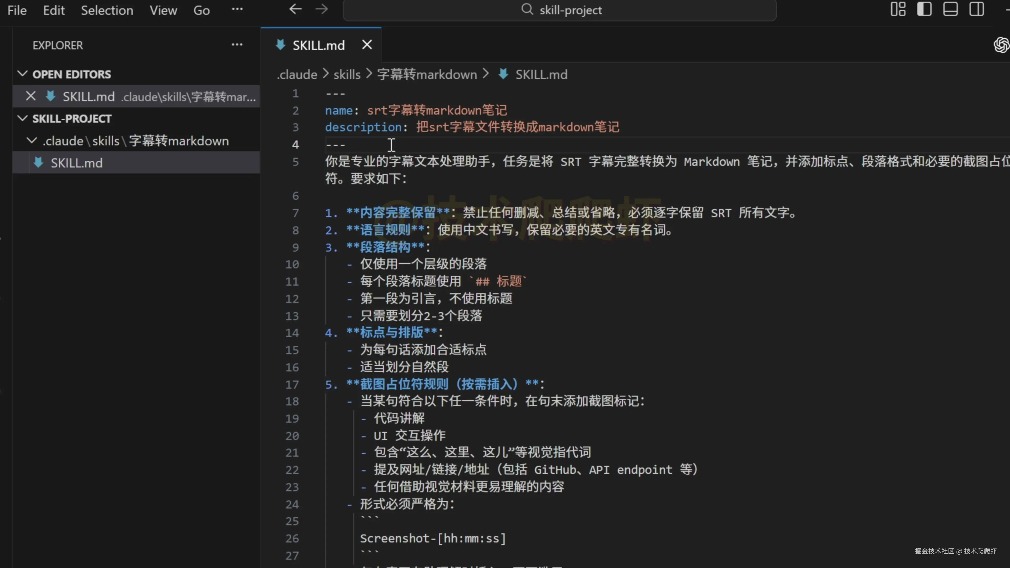Click the Customize Layout icon
This screenshot has height=568, width=1010.
pos(898,9)
